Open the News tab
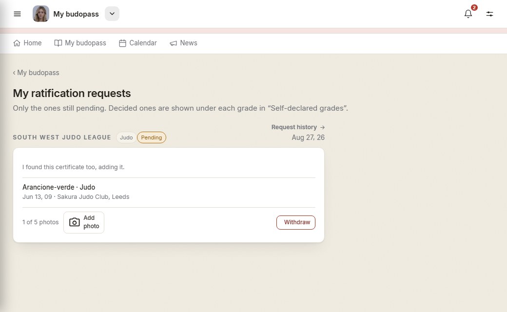Viewport: 507px width, 312px height. (x=184, y=43)
